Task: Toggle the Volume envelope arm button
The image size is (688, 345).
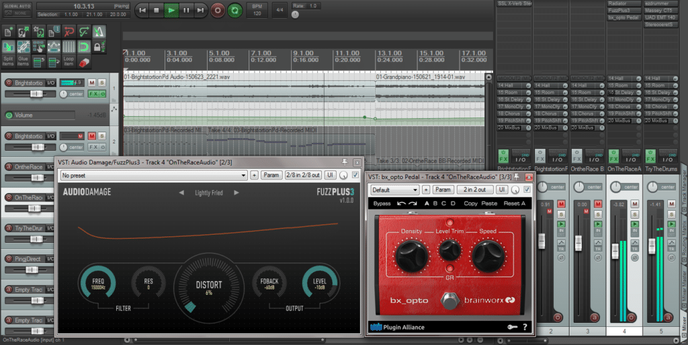Action: coord(8,115)
